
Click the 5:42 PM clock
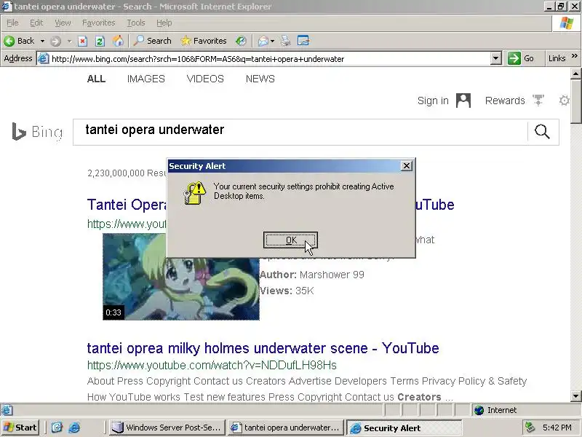pyautogui.click(x=557, y=428)
